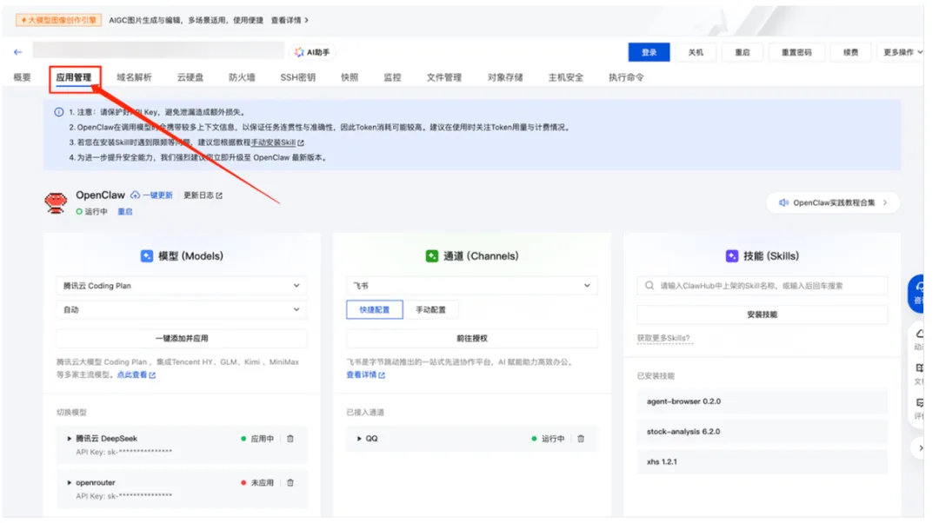
Task: Open OpenClaw实践教程合集 chevron banner
Action: click(x=833, y=202)
